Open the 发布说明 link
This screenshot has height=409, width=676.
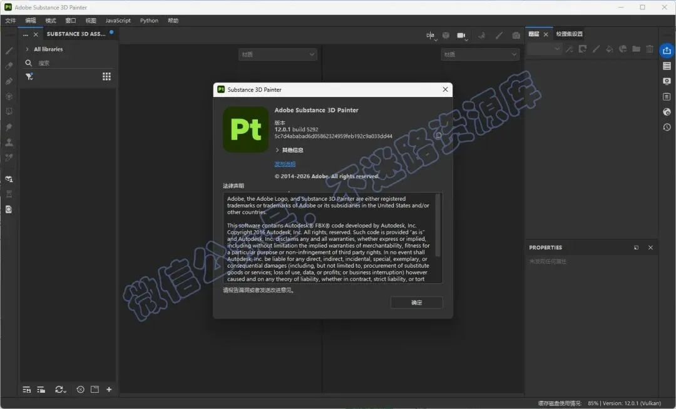[x=285, y=164]
